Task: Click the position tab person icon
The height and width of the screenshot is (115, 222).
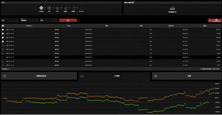Action: [x=156, y=75]
